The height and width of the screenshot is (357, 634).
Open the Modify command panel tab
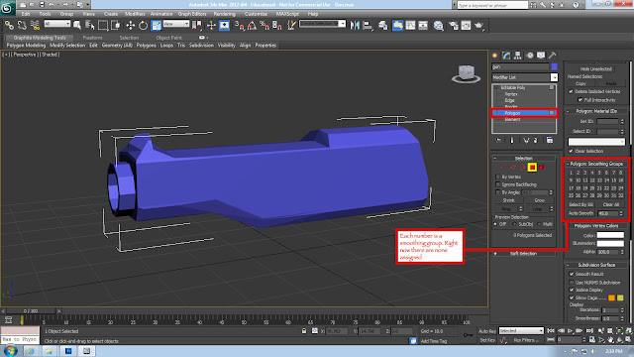tap(506, 56)
